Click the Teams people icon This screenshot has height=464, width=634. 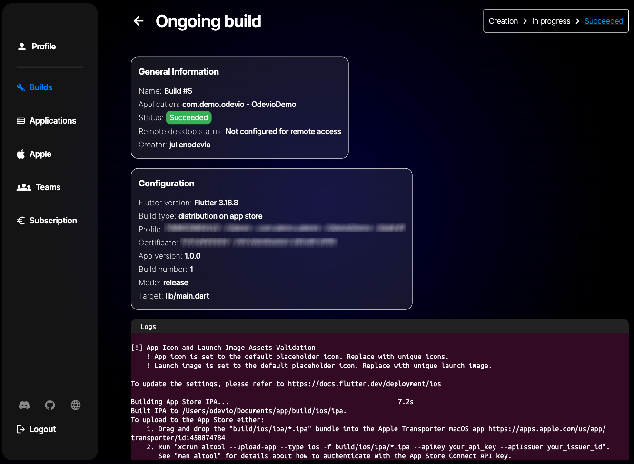(x=24, y=187)
